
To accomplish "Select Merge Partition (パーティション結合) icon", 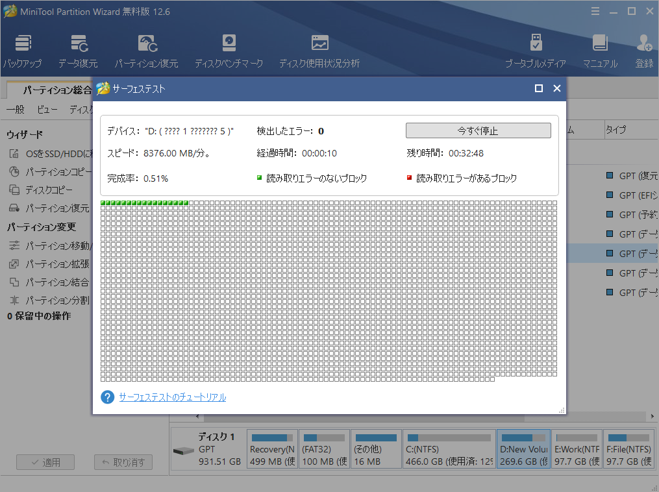I will coord(14,282).
